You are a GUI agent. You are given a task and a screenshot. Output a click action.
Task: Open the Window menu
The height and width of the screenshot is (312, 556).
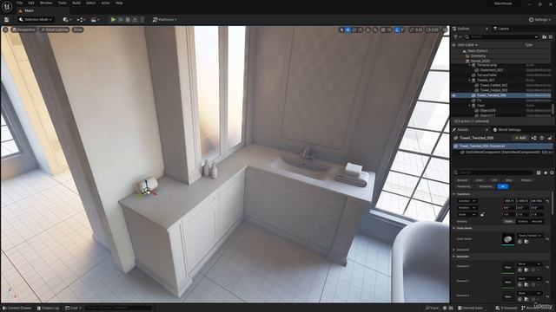point(46,3)
